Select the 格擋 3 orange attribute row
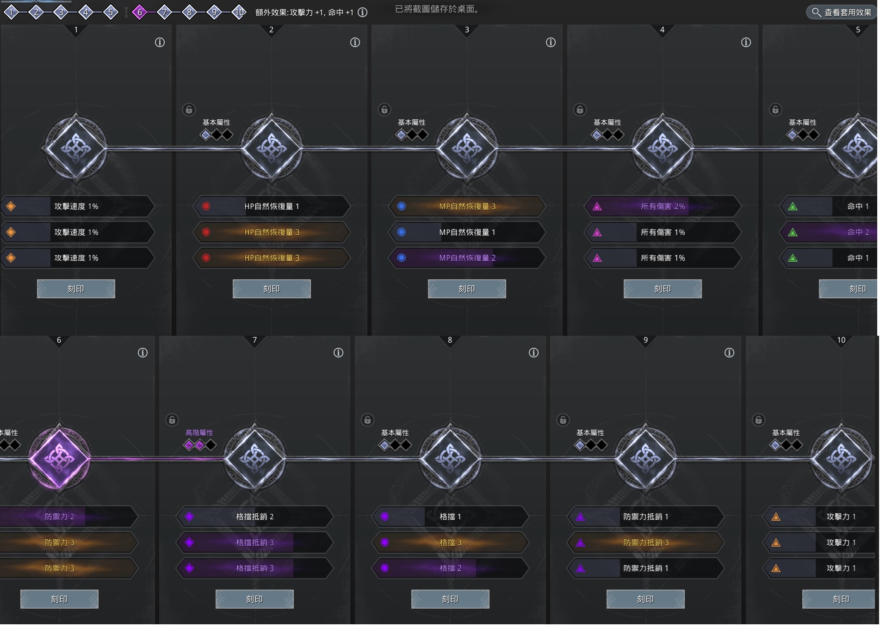This screenshot has height=628, width=880. pos(450,543)
